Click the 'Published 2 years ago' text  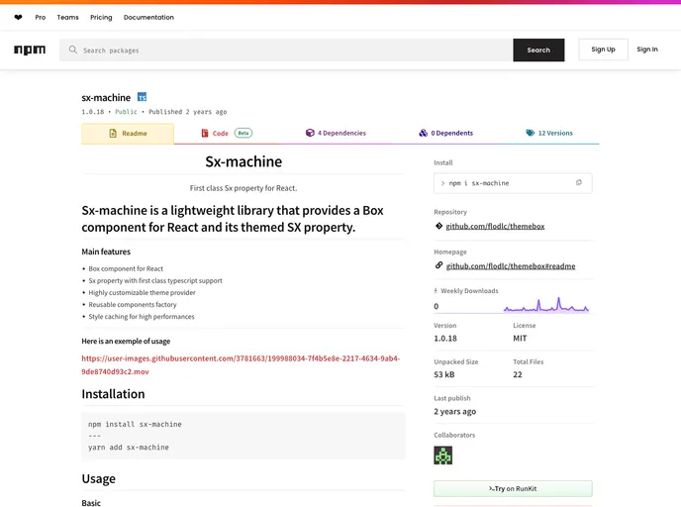pyautogui.click(x=188, y=112)
